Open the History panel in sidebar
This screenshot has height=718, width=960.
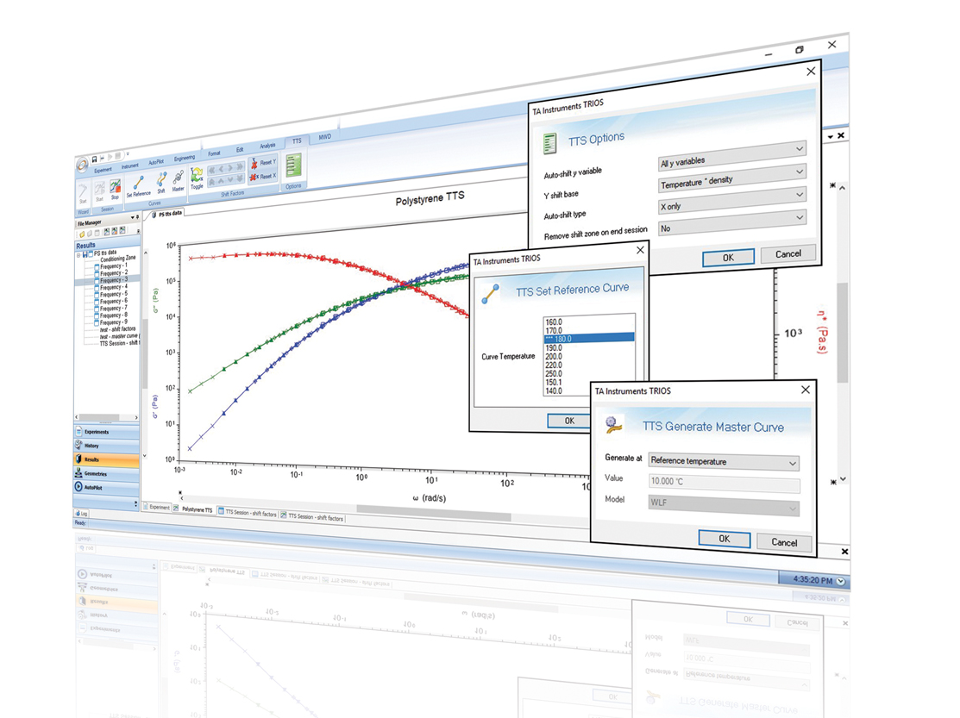coord(107,446)
